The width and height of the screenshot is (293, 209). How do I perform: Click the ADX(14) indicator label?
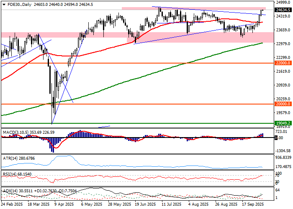10,190
